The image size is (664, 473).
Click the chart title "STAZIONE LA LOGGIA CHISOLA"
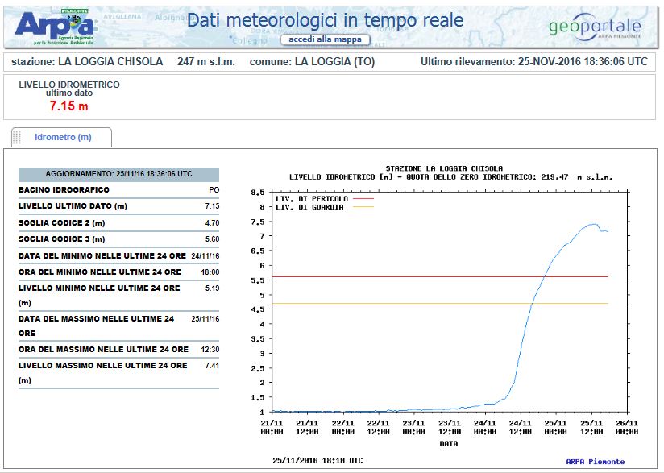pos(444,168)
